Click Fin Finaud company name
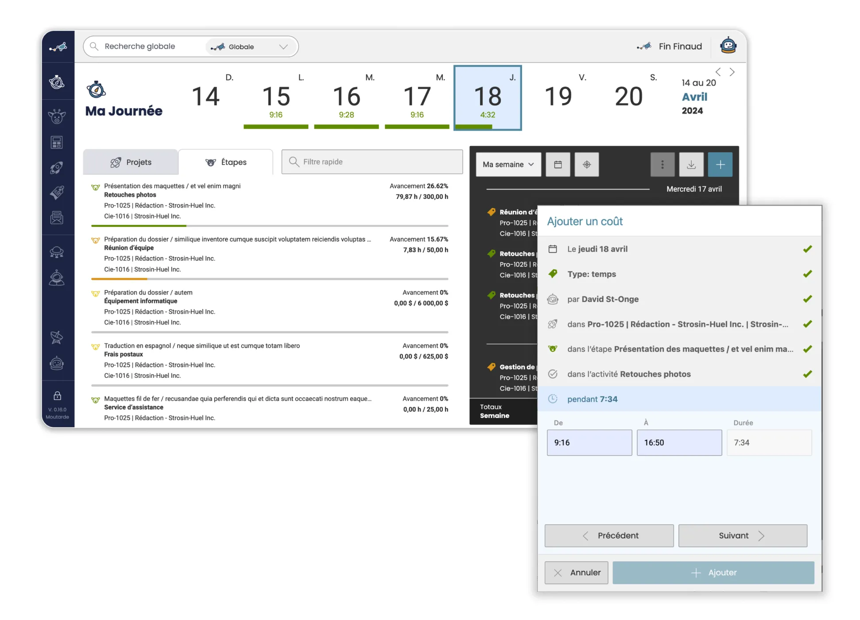The height and width of the screenshot is (620, 860). click(680, 46)
